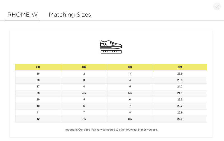The width and height of the screenshot is (224, 141).
Task: Click the 26.2 cm value
Action: click(180, 106)
